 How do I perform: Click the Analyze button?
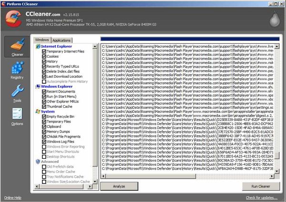(x=119, y=186)
